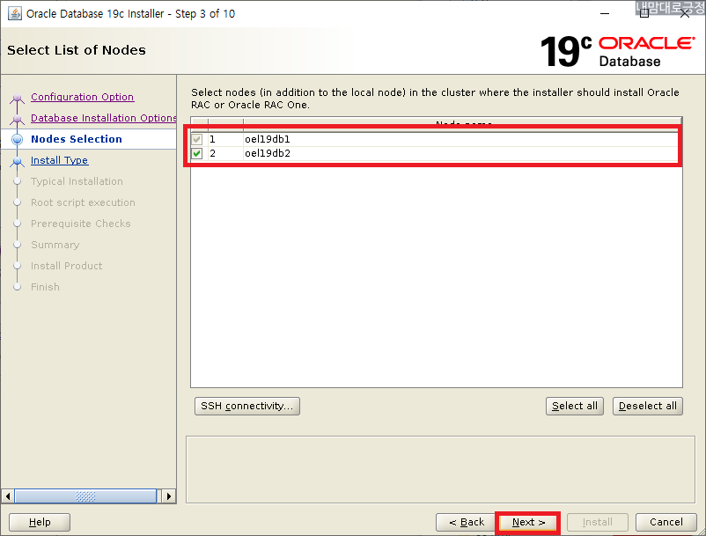Open the Install Type step
The image size is (706, 536).
point(60,160)
